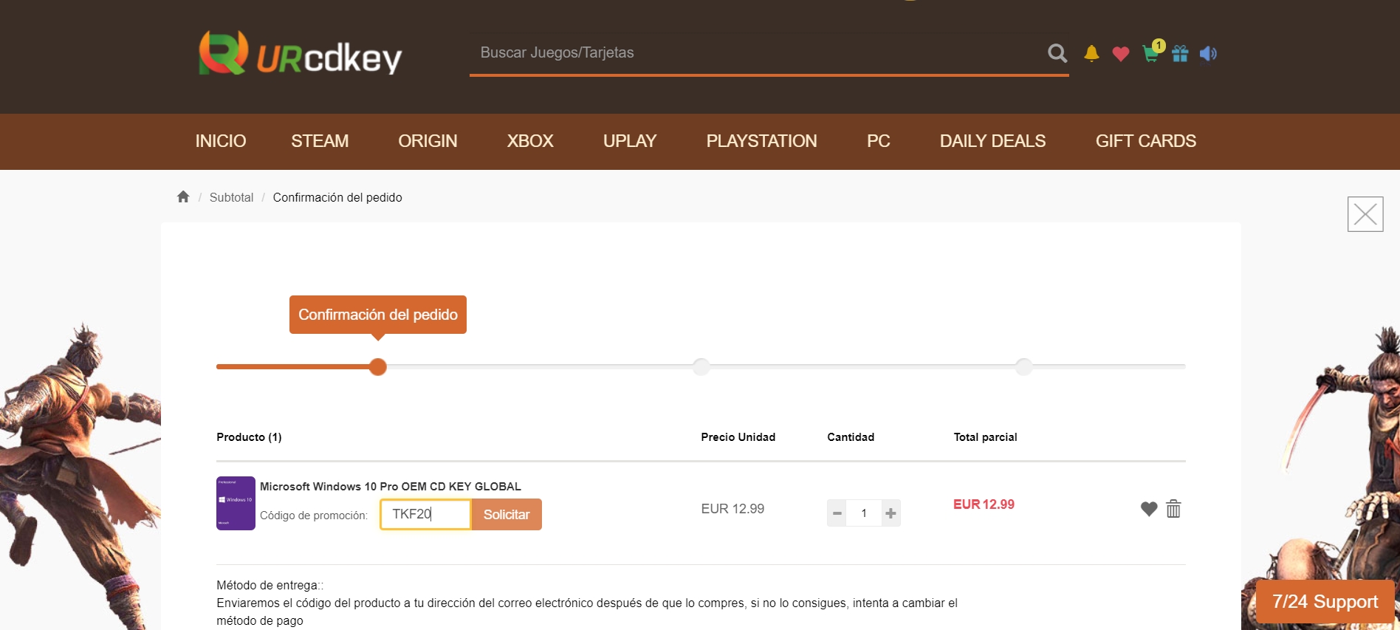This screenshot has height=630, width=1400.
Task: Increase quantity with plus button
Action: coord(891,513)
